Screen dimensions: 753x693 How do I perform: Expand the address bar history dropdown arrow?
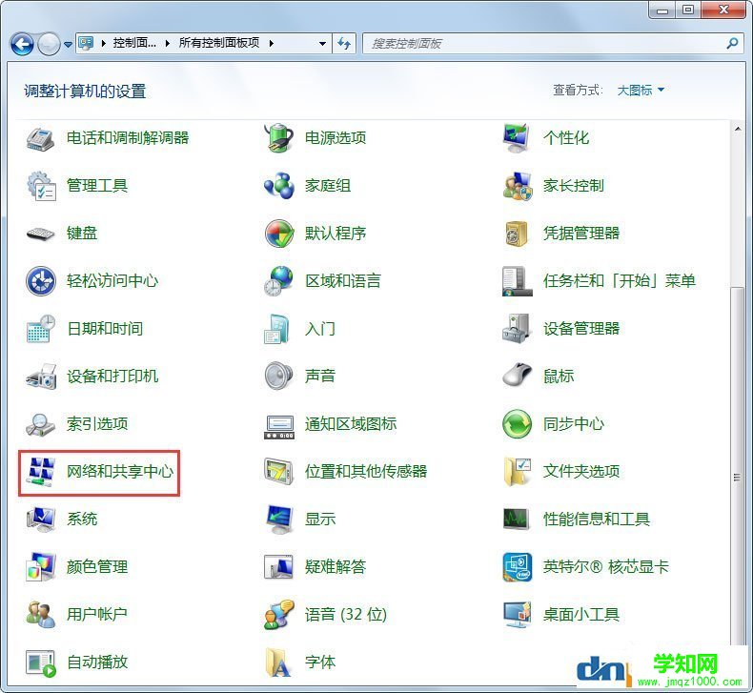point(322,44)
